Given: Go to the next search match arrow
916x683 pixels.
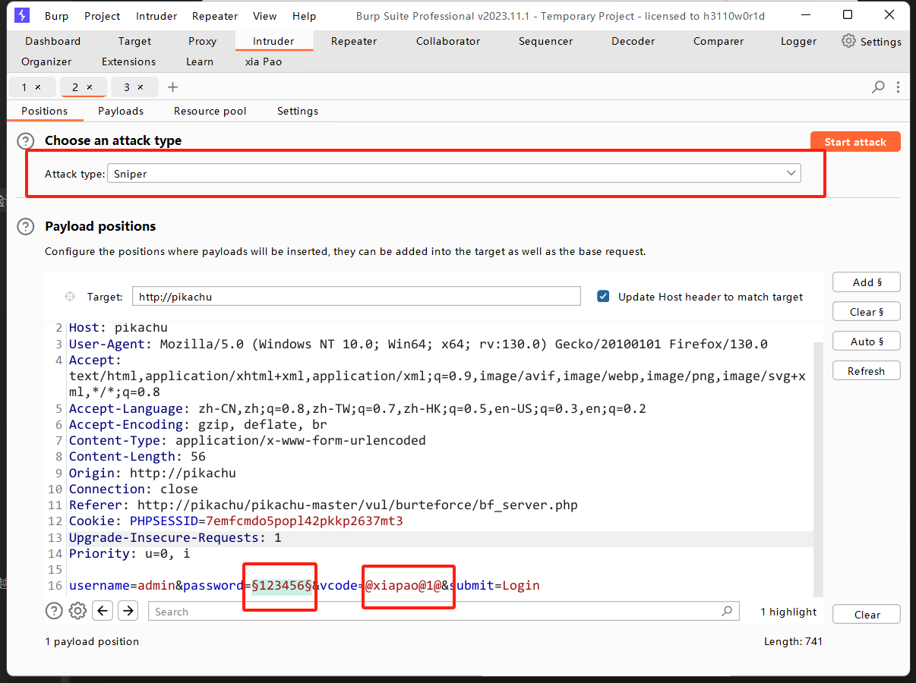Looking at the screenshot, I should (x=128, y=610).
